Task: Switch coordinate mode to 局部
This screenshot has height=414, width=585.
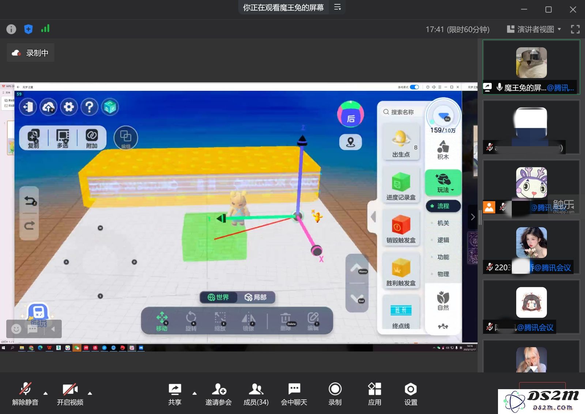Action: [256, 297]
